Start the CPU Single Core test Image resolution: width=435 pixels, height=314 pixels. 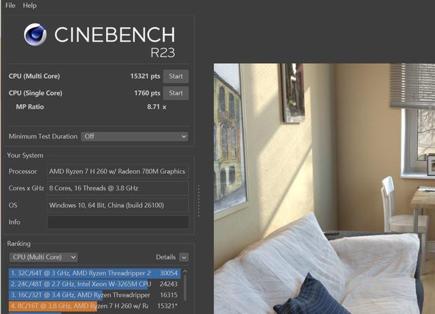(176, 93)
